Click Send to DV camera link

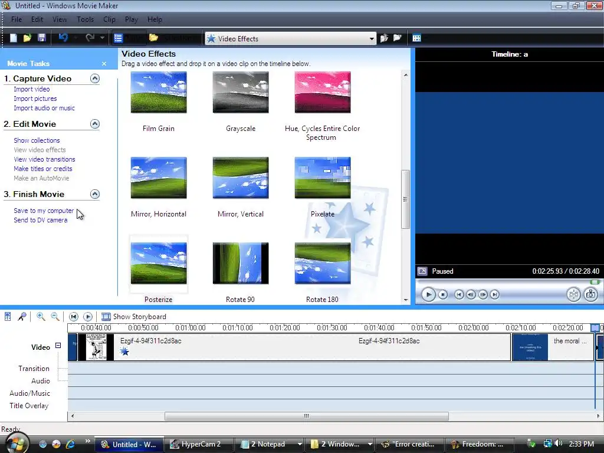[41, 221]
